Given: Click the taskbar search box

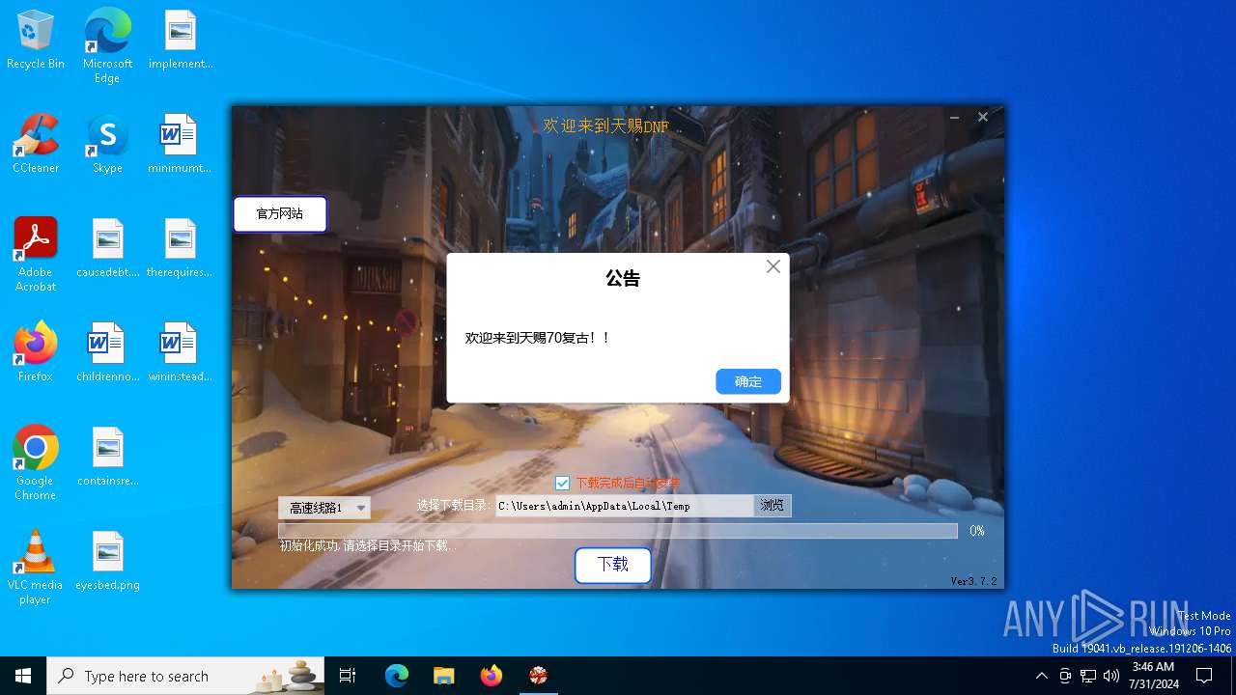Looking at the screenshot, I should 185,676.
